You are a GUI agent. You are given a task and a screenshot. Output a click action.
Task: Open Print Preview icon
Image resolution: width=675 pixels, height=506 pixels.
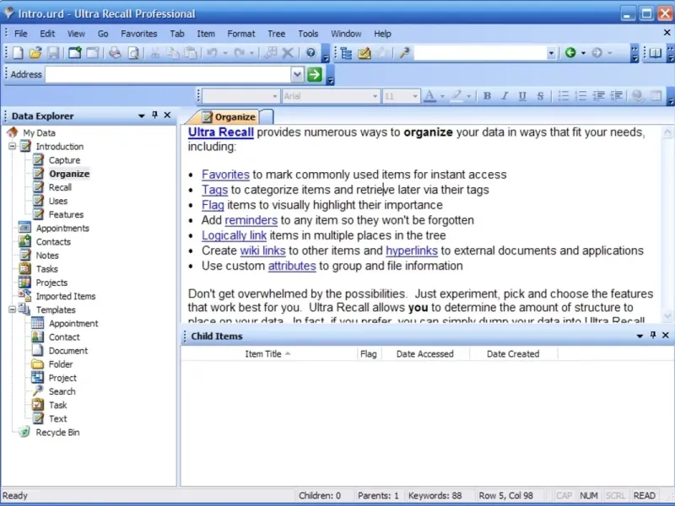pos(133,53)
